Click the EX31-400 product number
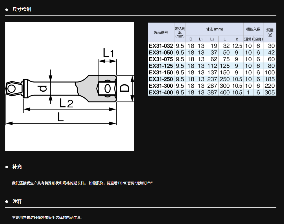Screen dimensions: 284x224 161,92
